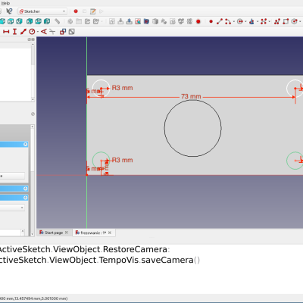Select the horizontal distance constraint tool
Screen dimensions: 303x303
[6, 32]
